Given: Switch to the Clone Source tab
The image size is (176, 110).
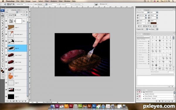Looking at the screenshot, I should (x=147, y=34).
